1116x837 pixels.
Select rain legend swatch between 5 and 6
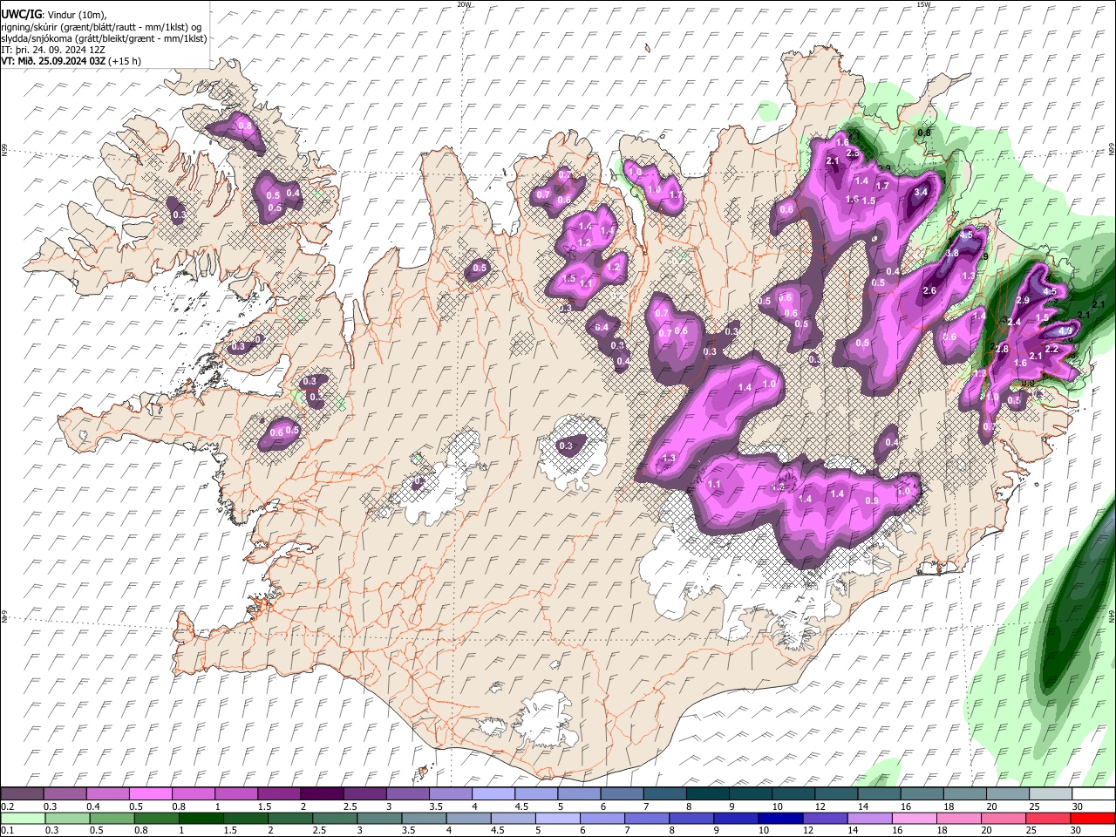click(x=560, y=818)
